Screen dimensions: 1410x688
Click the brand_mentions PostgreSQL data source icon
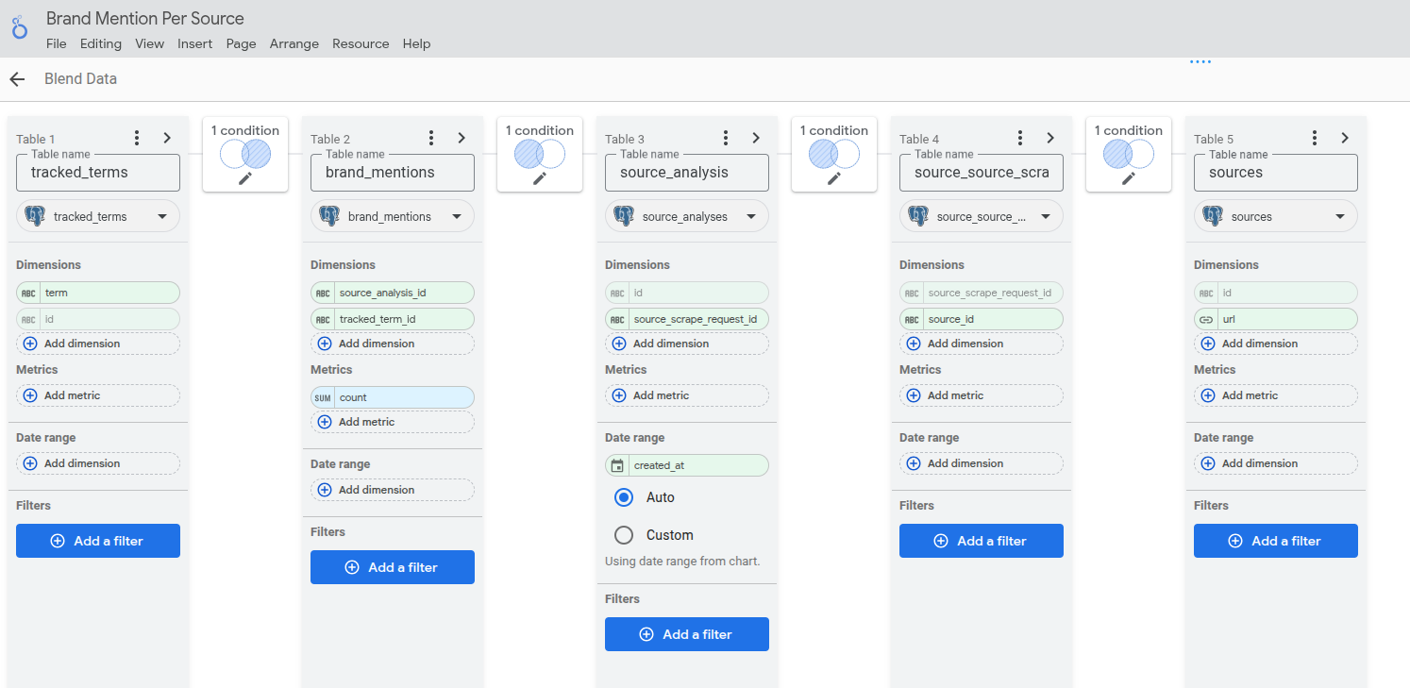(x=329, y=216)
